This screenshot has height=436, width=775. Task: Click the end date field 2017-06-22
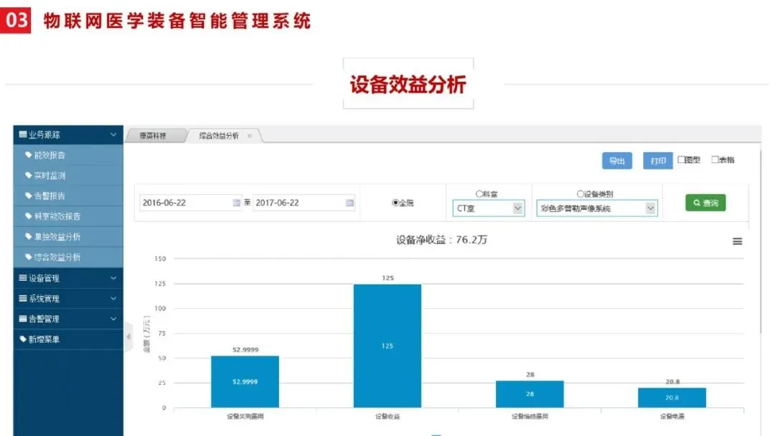[304, 203]
